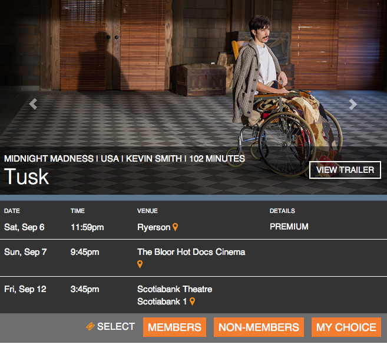Screen dimensions: 387x344
Task: Advance to the next slideshow image
Action: coord(353,104)
